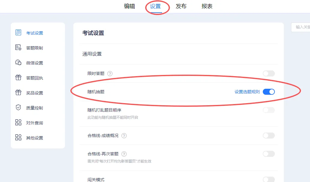Select the 答题限制 icon in sidebar
310x182 pixels.
[x=18, y=47]
